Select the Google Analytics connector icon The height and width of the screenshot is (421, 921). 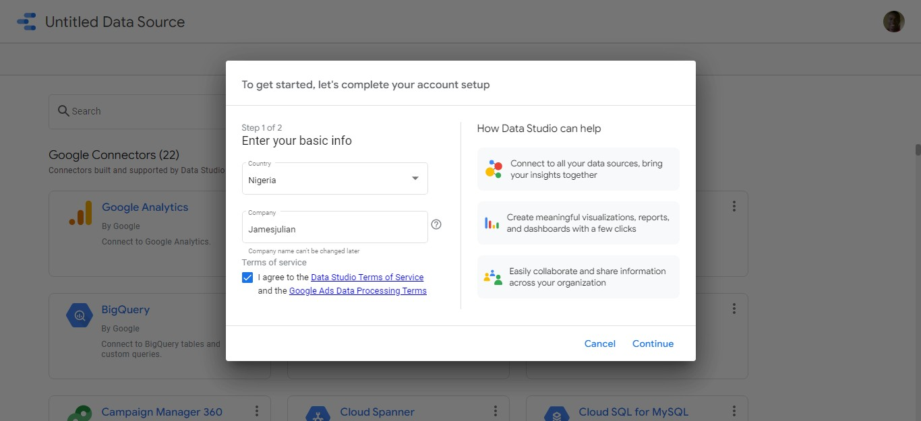[x=80, y=214]
